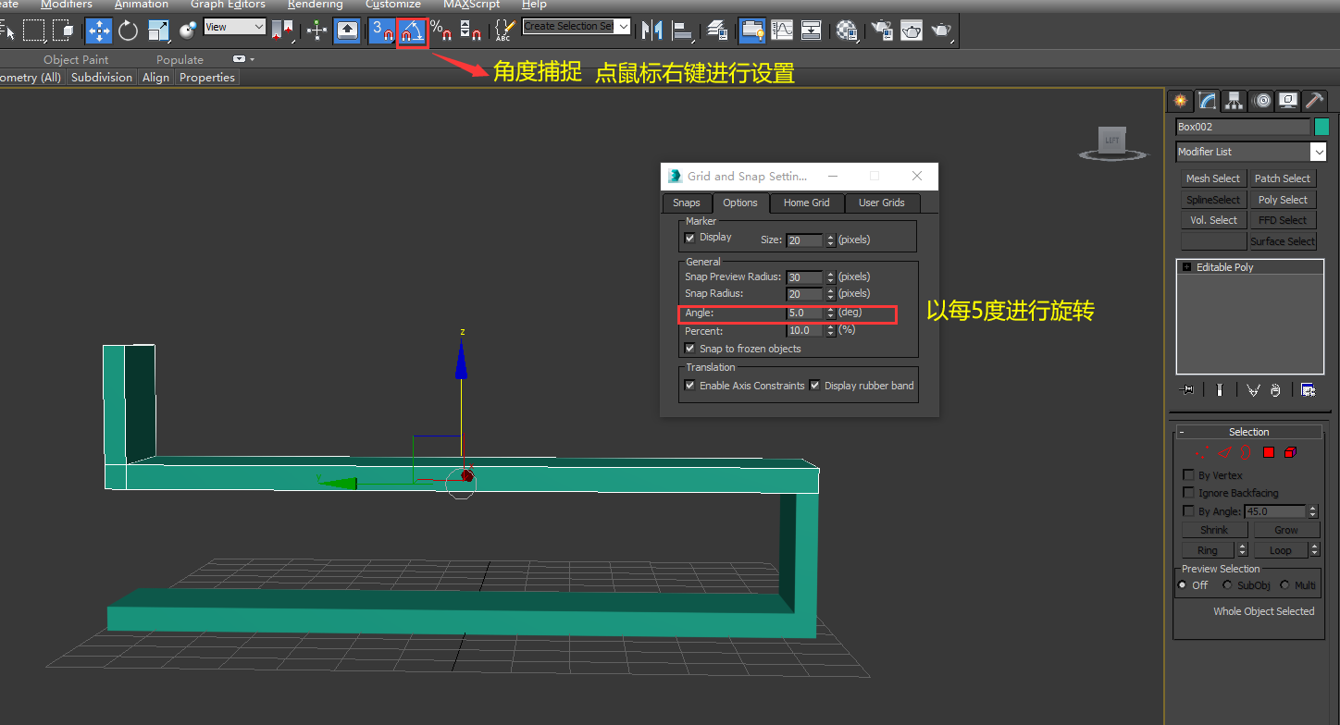Click the Grow selection button
The image size is (1340, 725).
pos(1285,530)
